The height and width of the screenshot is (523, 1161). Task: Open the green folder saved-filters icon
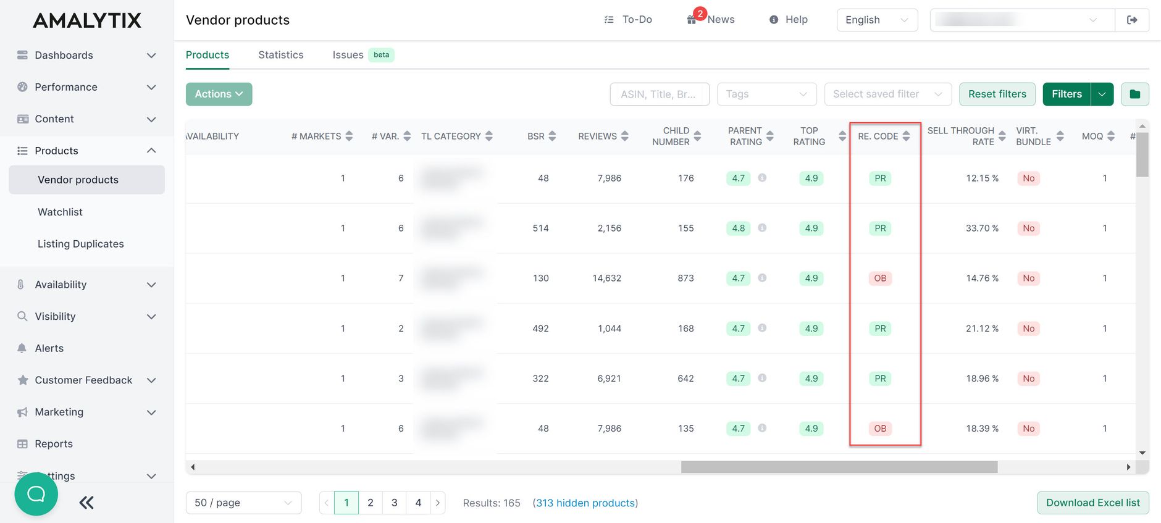click(1135, 94)
